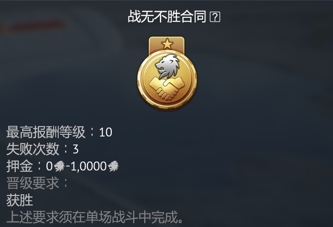The image size is (333, 227).
Task: Click the 最高报酬等级 label
Action: click(46, 132)
